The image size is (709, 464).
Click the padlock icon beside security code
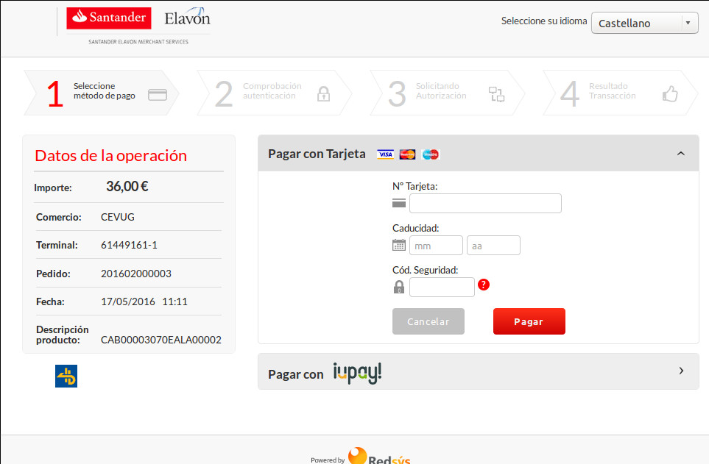399,288
